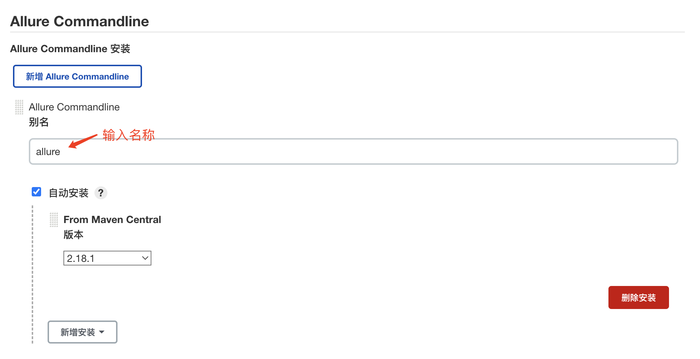Click the Allure Commandline page heading

click(x=79, y=21)
